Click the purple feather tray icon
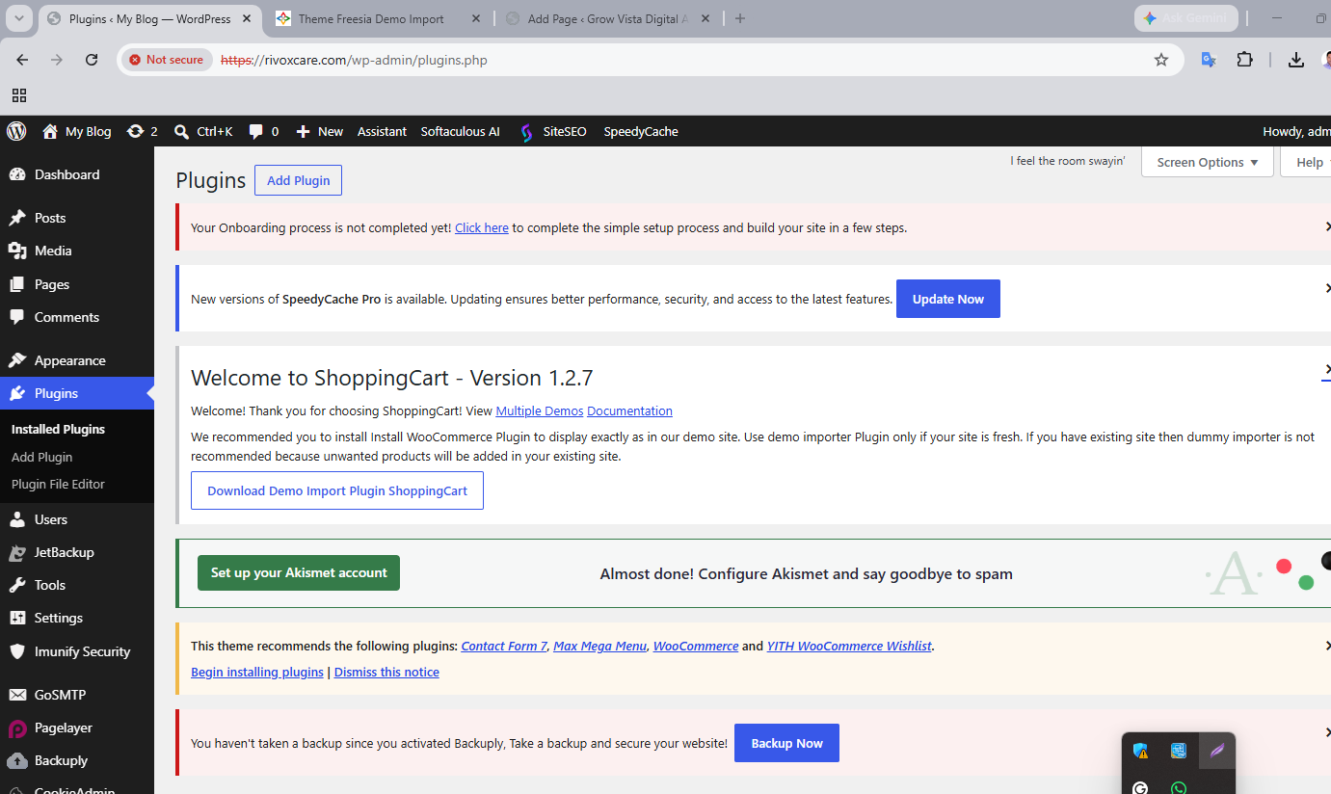Viewport: 1331px width, 794px height. pos(1216,751)
